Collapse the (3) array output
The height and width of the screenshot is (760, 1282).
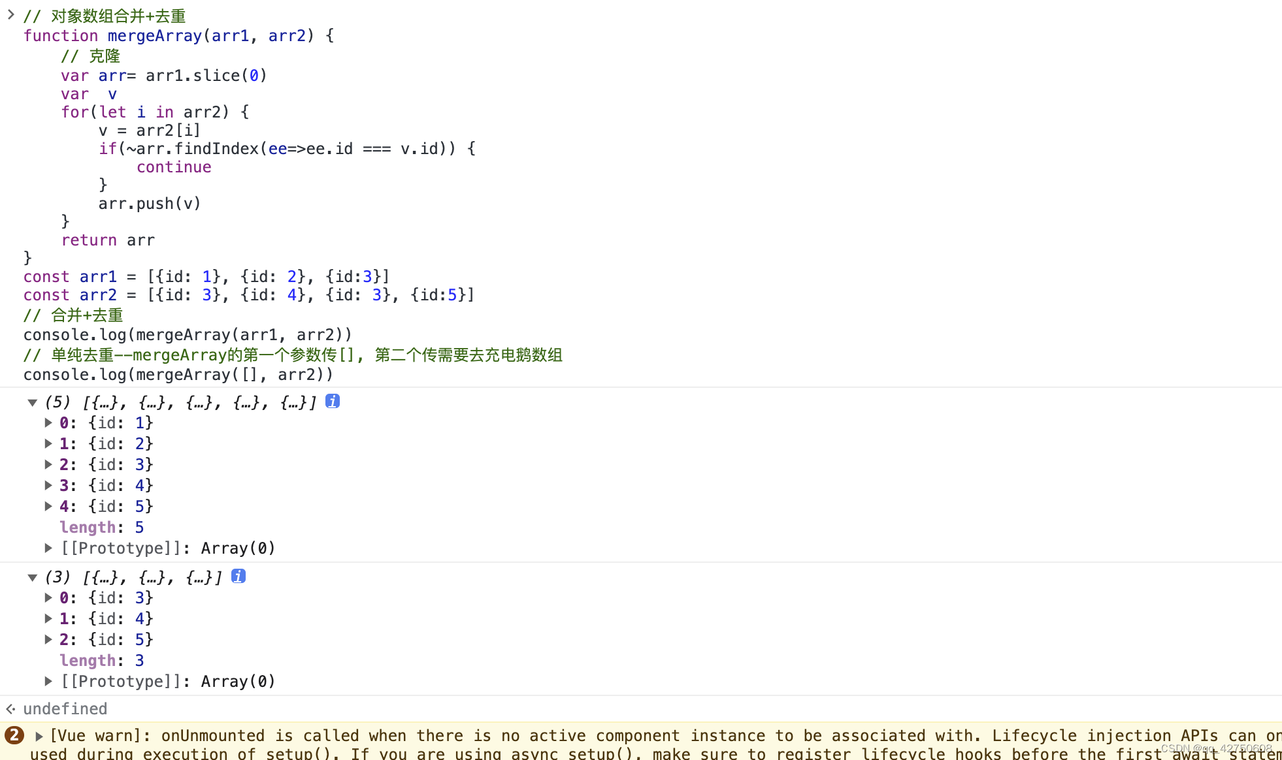(32, 577)
